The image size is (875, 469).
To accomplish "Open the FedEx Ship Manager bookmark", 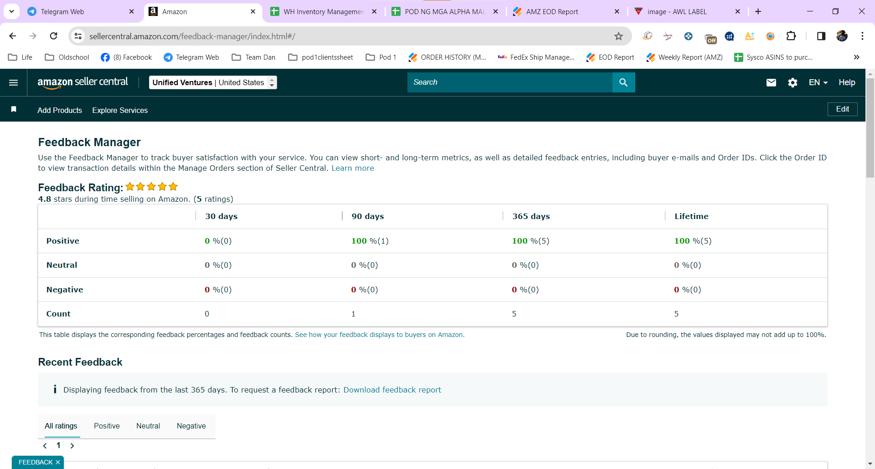I will pos(536,57).
